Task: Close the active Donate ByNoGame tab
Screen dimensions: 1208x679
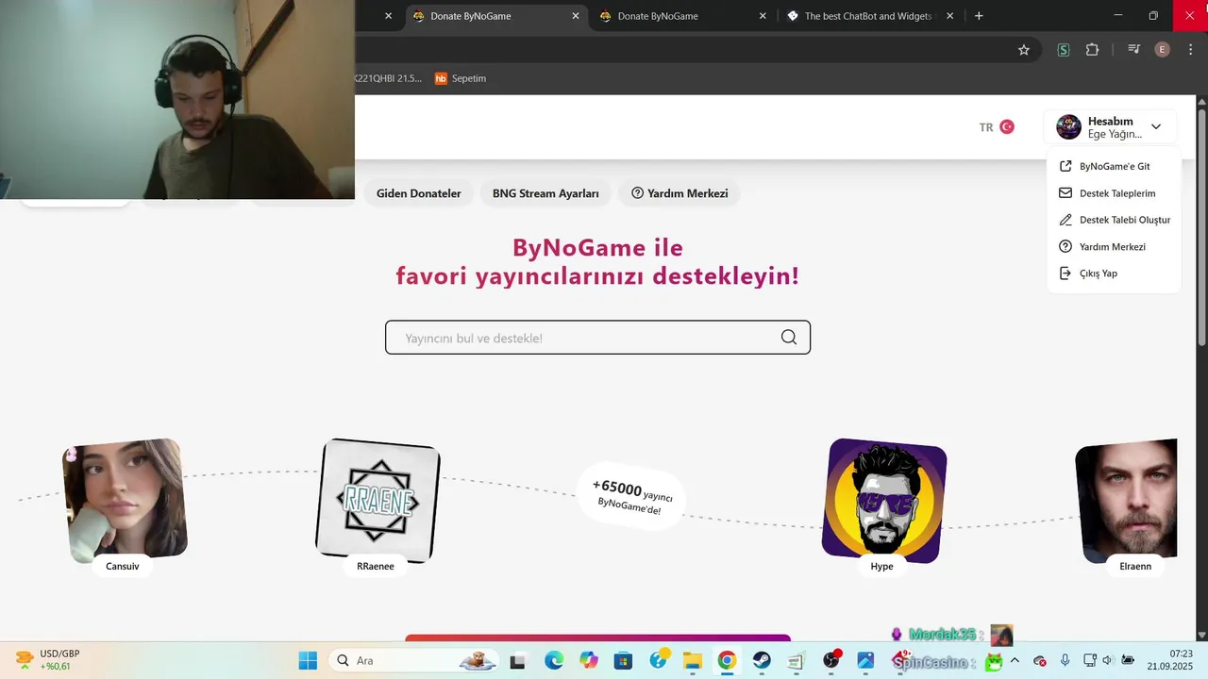Action: (576, 16)
